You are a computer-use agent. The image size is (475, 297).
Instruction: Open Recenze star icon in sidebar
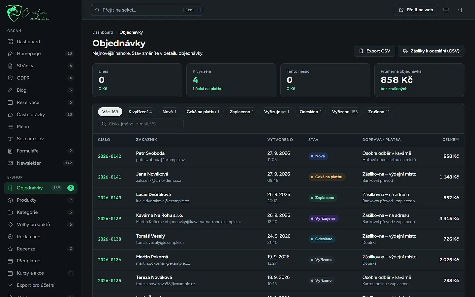(10, 249)
